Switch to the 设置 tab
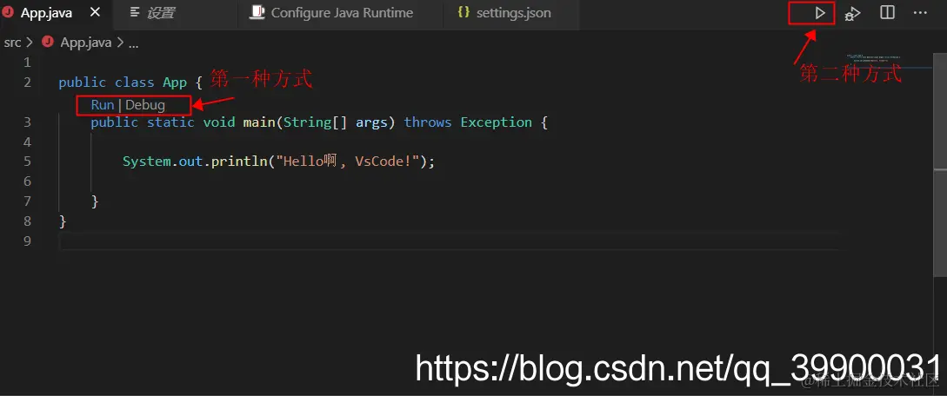947x396 pixels. (x=175, y=13)
